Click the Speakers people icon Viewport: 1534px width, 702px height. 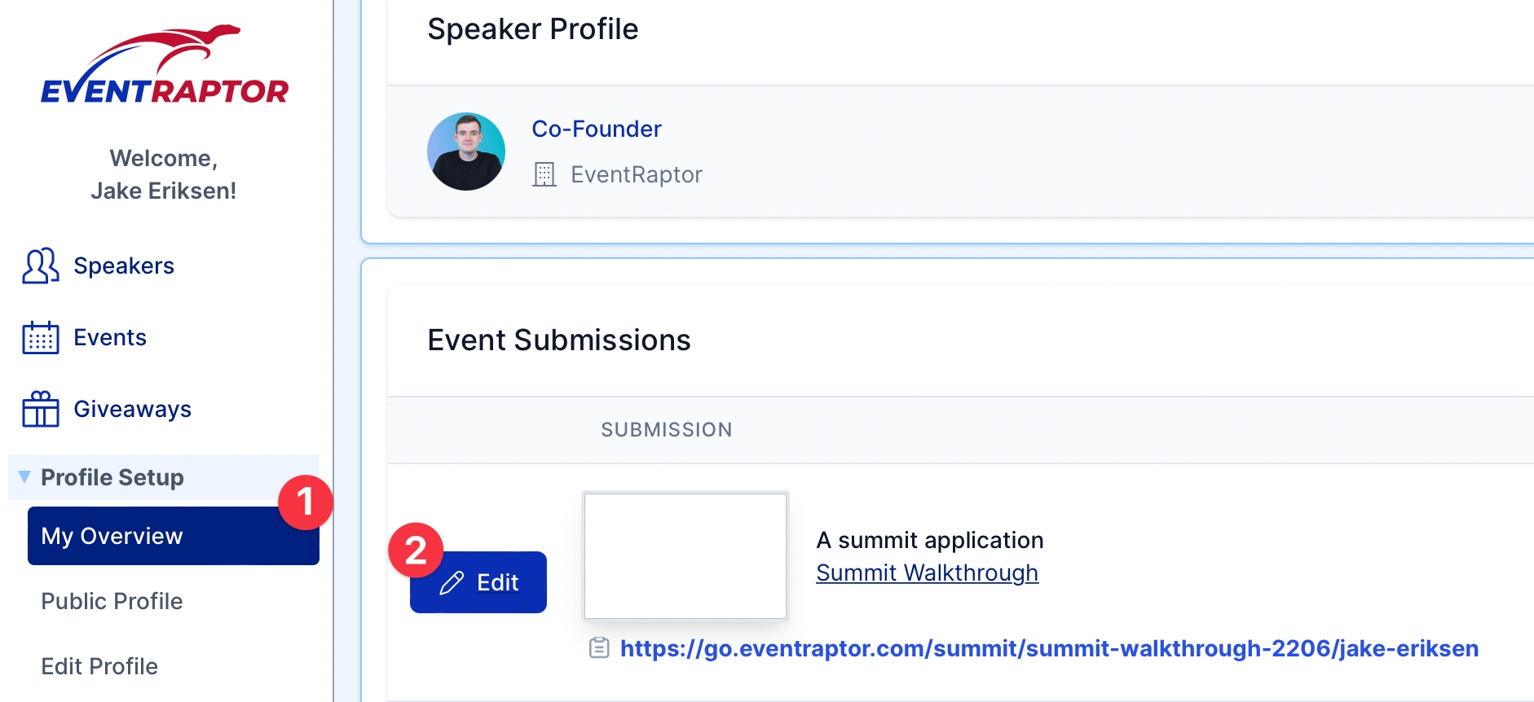pos(40,266)
